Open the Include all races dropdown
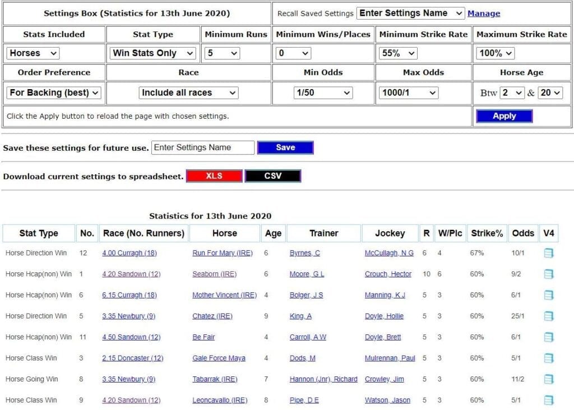574x410 pixels. click(x=188, y=92)
